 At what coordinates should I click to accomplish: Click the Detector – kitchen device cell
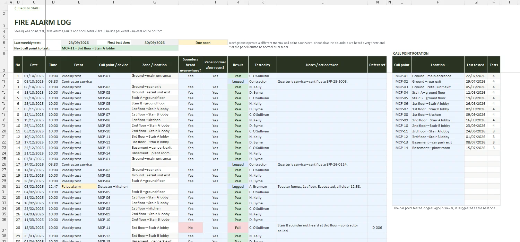pyautogui.click(x=114, y=186)
